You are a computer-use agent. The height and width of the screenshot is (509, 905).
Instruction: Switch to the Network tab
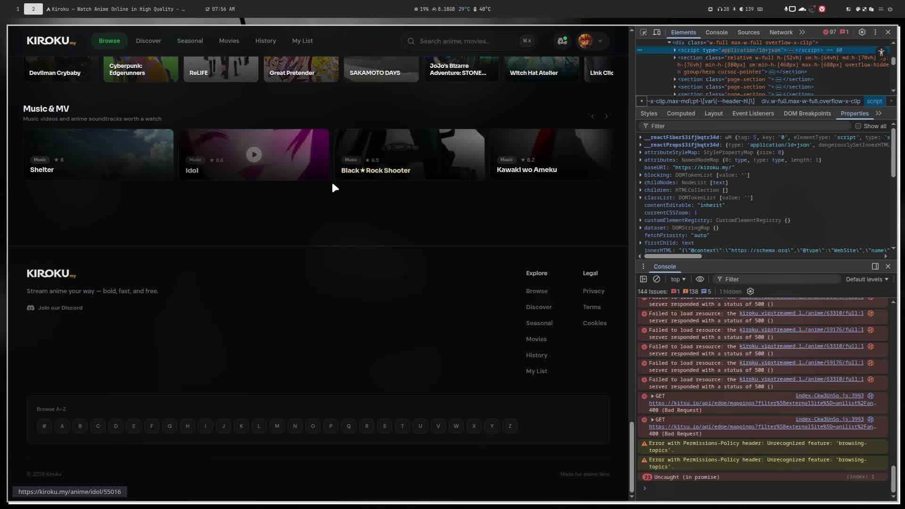click(781, 32)
